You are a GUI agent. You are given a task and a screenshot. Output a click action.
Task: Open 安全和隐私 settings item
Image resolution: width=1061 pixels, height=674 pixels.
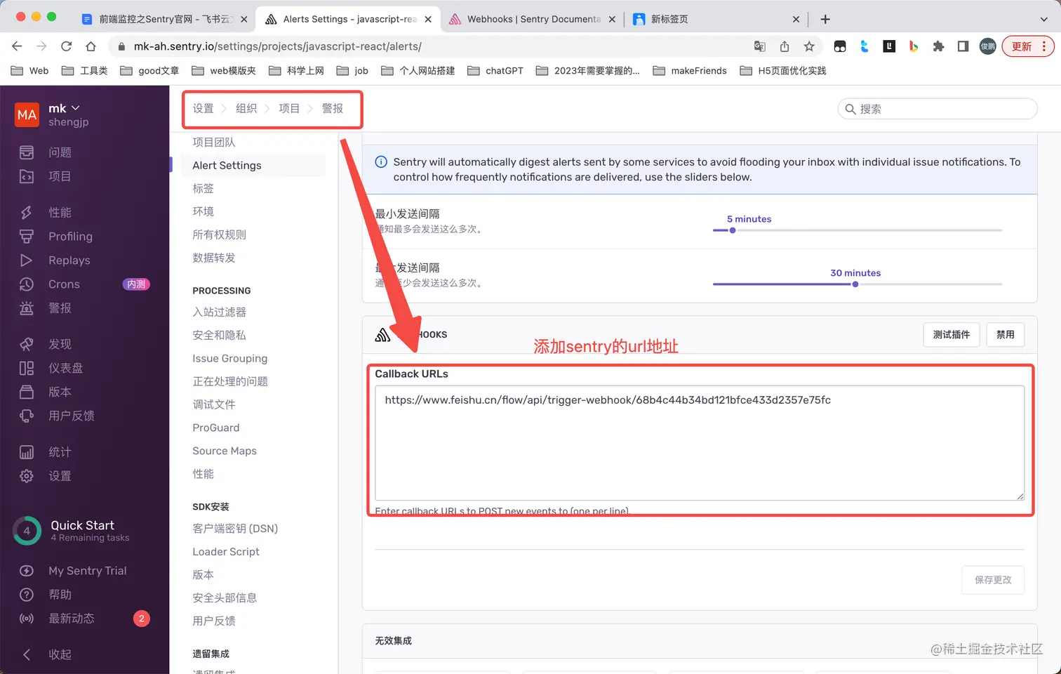point(220,335)
